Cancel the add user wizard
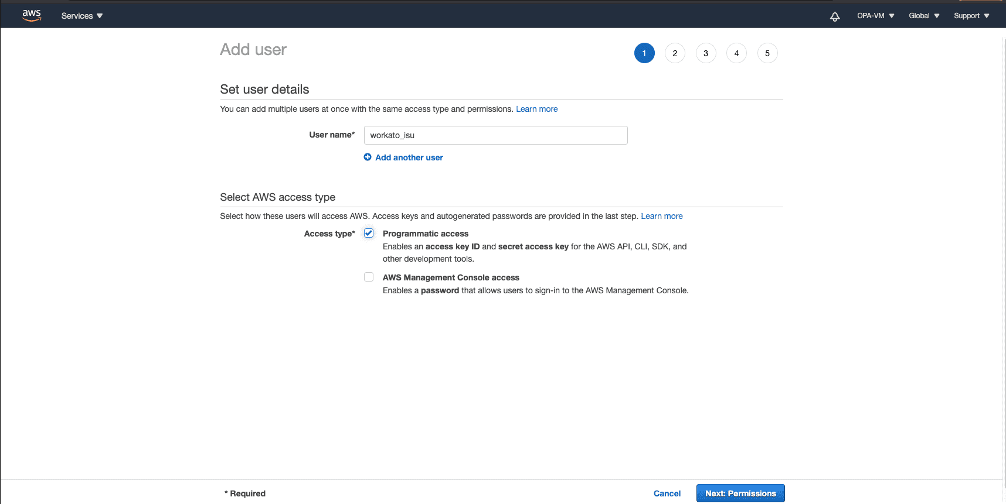1006x504 pixels. click(x=667, y=493)
